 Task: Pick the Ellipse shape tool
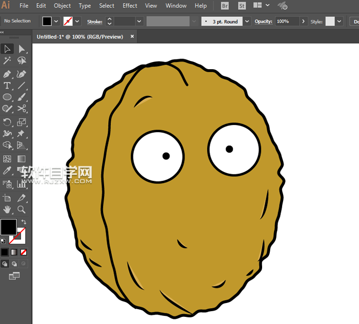(7, 97)
